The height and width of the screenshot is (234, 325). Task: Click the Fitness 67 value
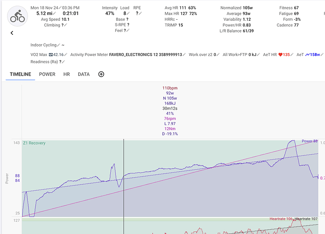296,8
